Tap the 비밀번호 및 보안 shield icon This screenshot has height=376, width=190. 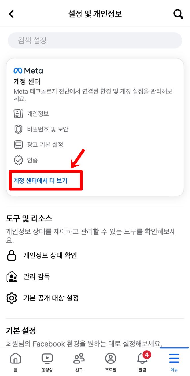tap(18, 129)
